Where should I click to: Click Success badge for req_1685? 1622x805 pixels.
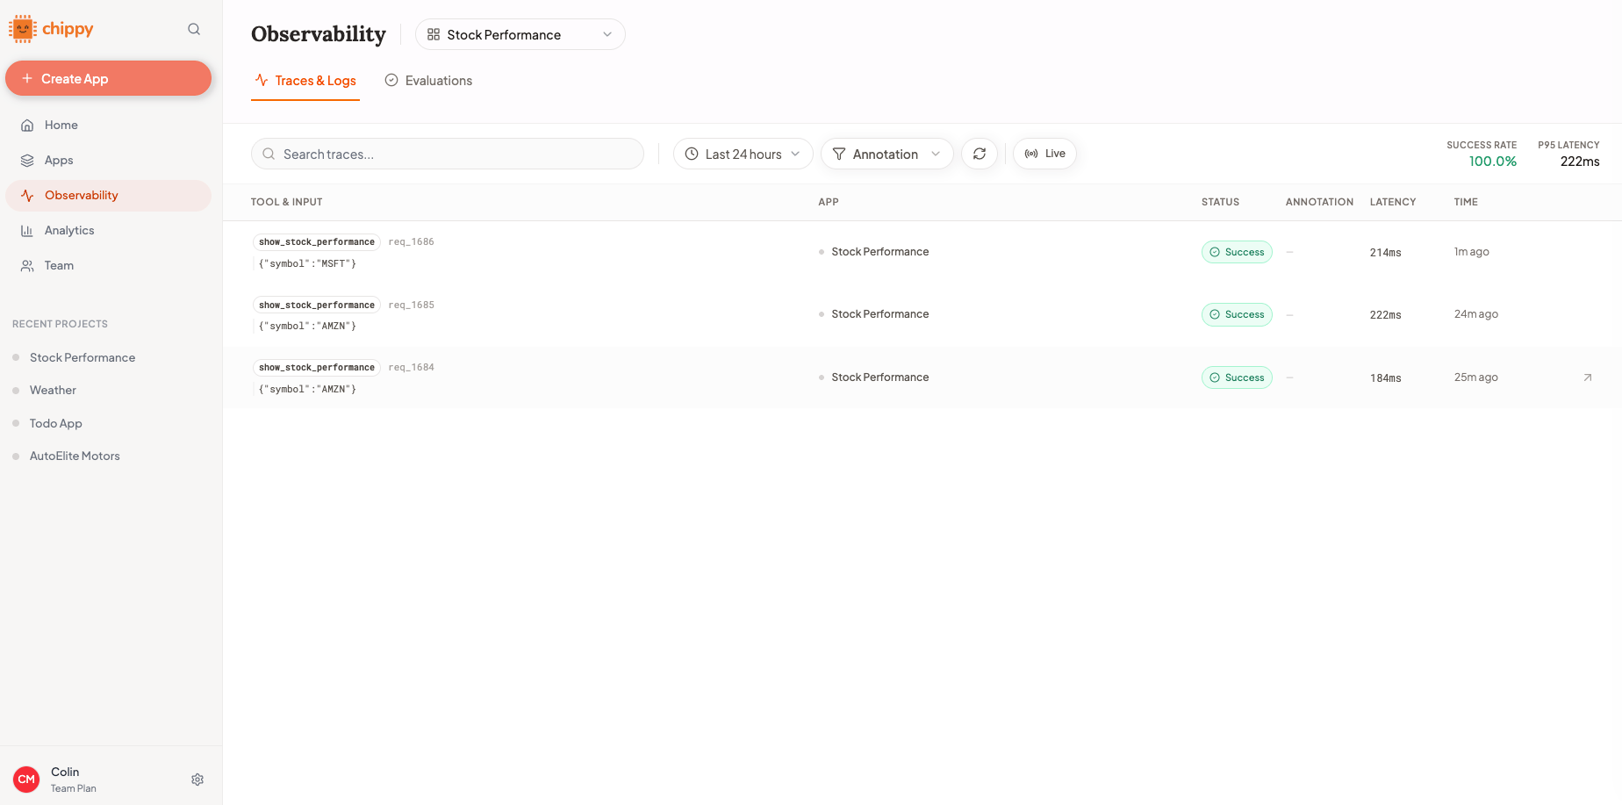pyautogui.click(x=1237, y=314)
